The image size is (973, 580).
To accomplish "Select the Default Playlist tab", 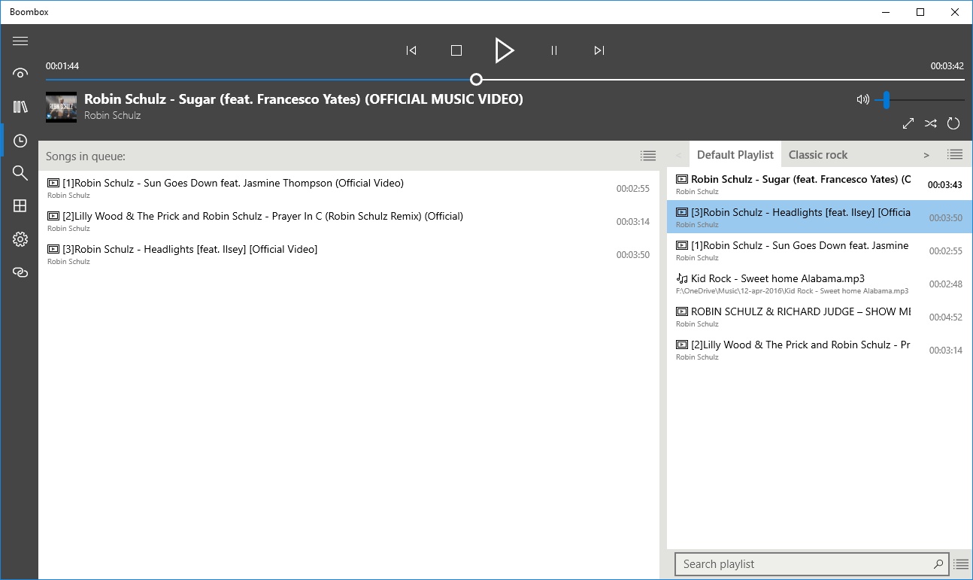I will [x=735, y=154].
